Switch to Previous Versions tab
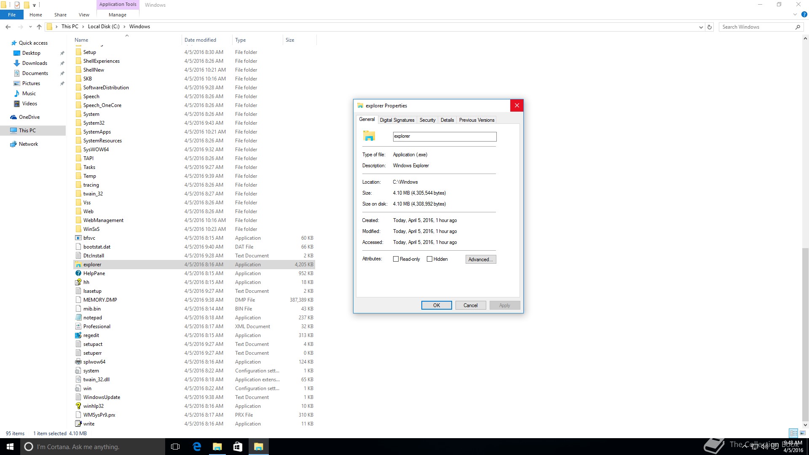The width and height of the screenshot is (809, 455). [x=477, y=120]
